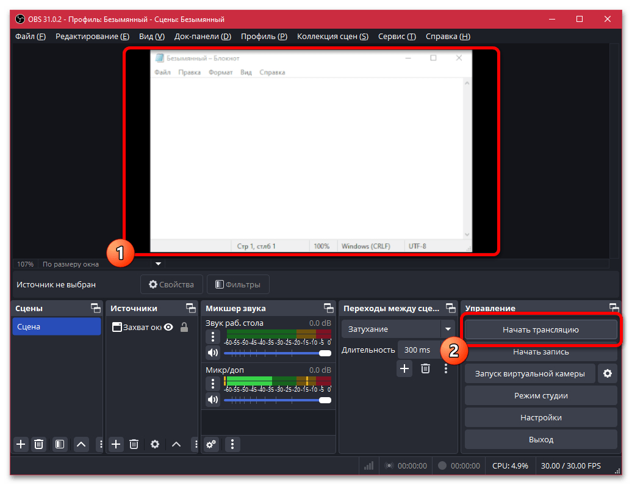Open the Файл menu
632x485 pixels.
coord(31,36)
